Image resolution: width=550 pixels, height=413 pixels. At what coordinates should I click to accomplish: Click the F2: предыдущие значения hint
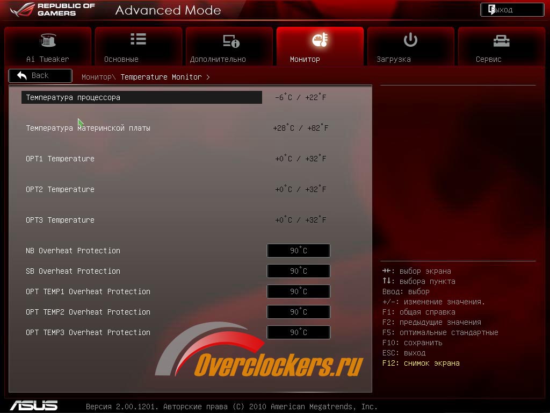tap(432, 322)
